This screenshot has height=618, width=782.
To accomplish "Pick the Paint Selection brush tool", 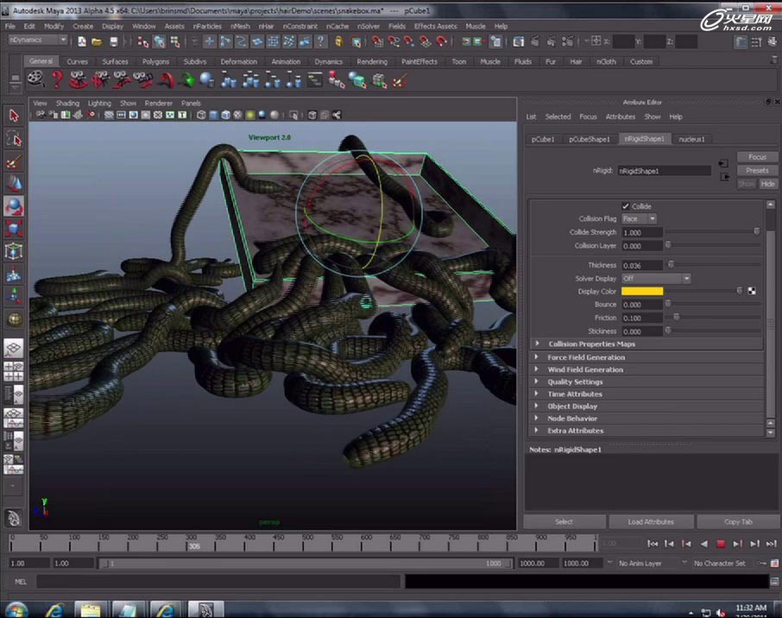I will (x=14, y=161).
